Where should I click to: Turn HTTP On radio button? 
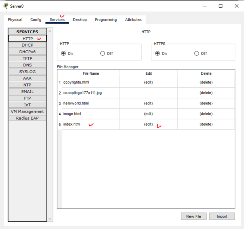(63, 53)
